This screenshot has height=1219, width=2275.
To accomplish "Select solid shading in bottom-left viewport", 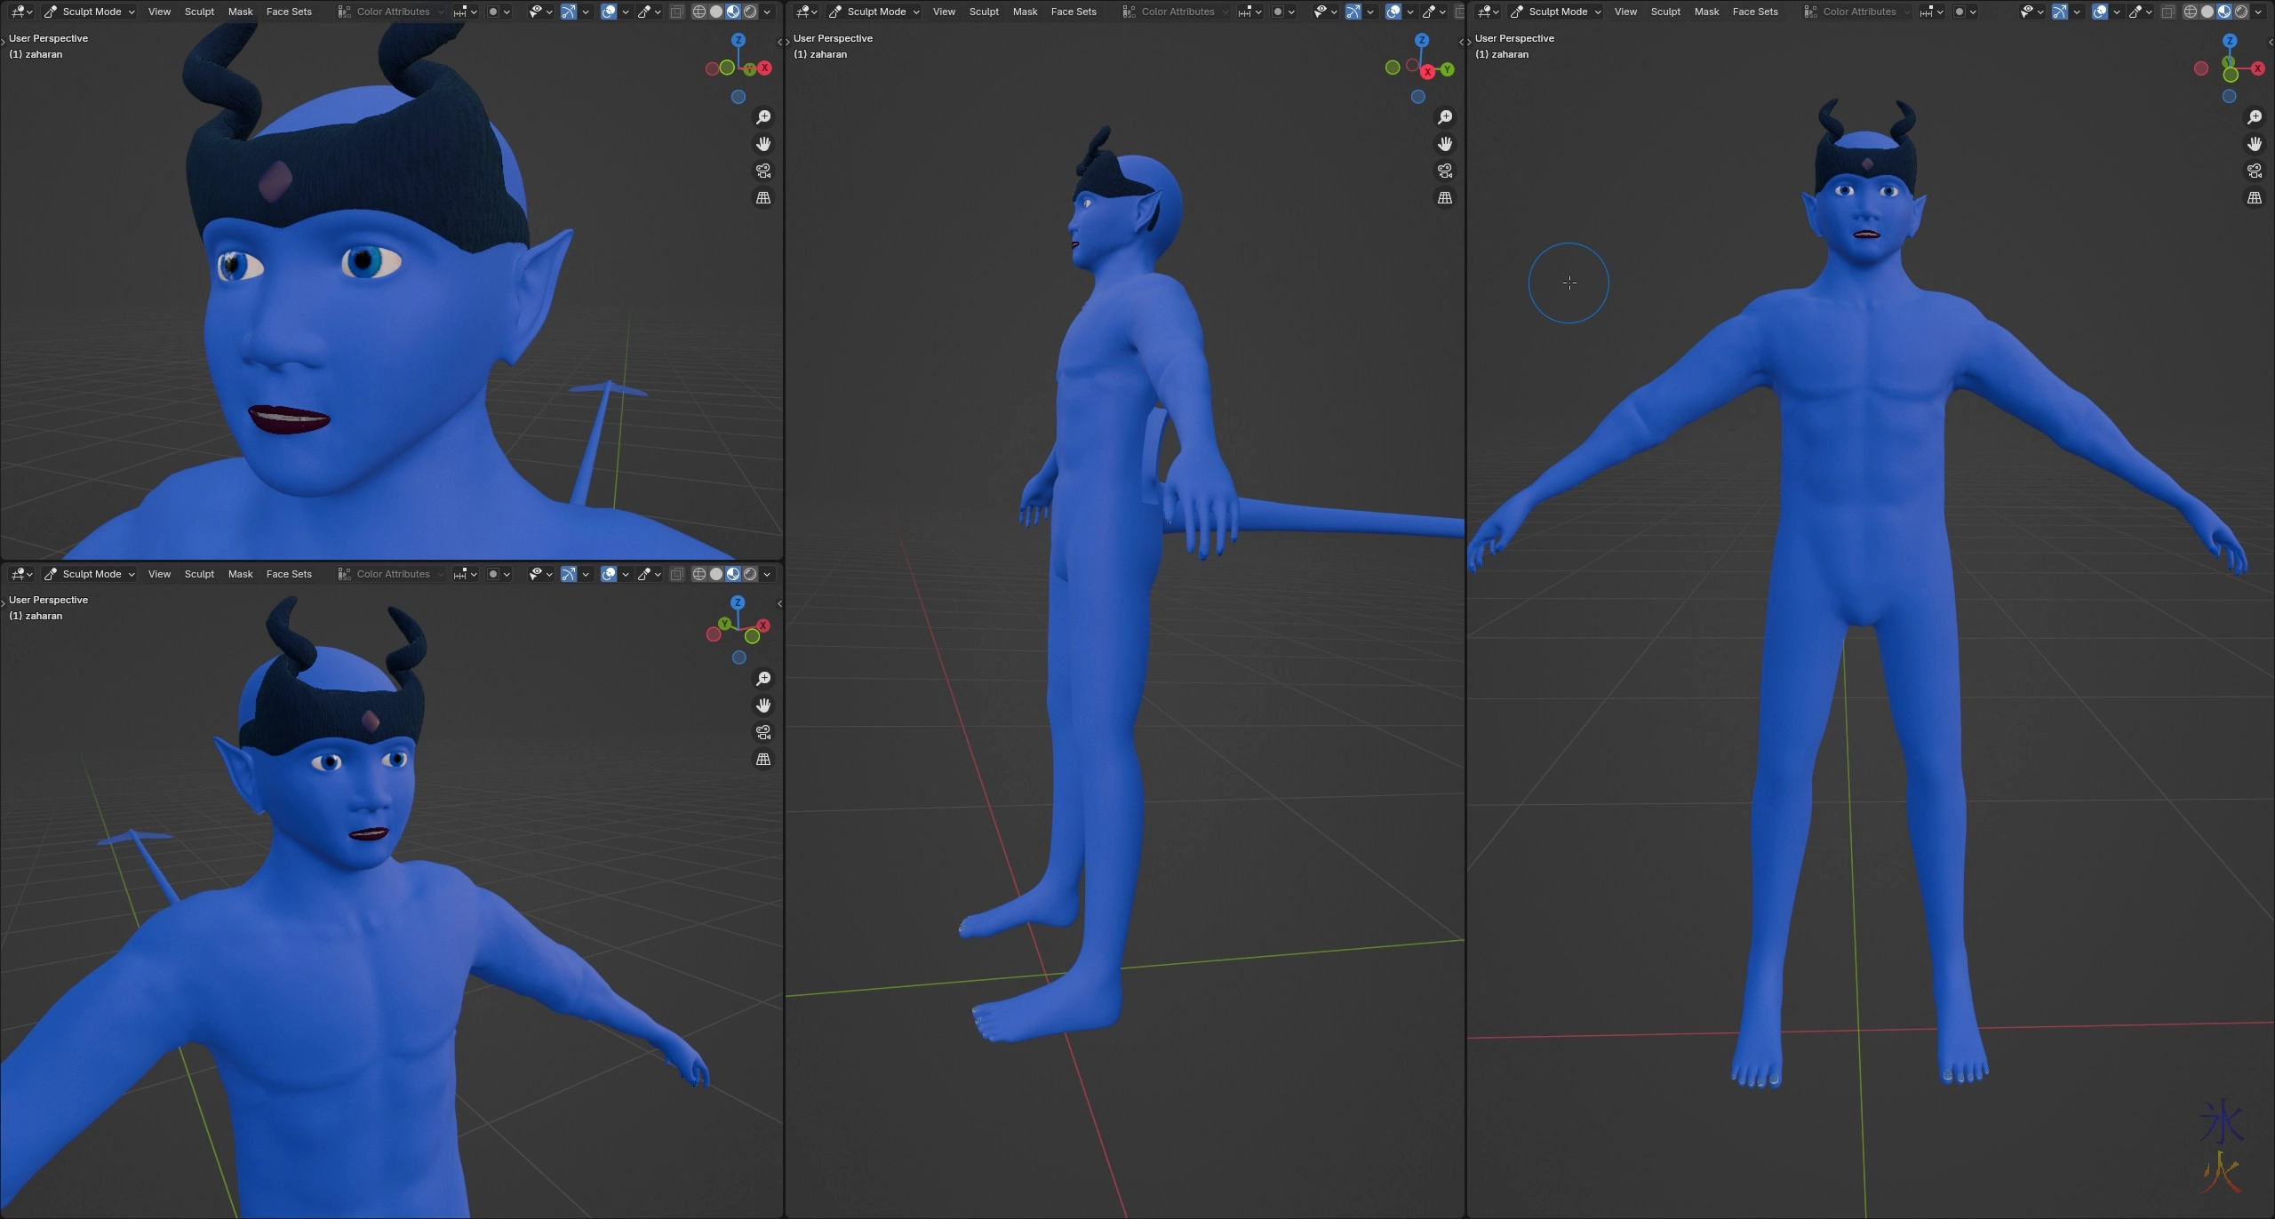I will 716,574.
